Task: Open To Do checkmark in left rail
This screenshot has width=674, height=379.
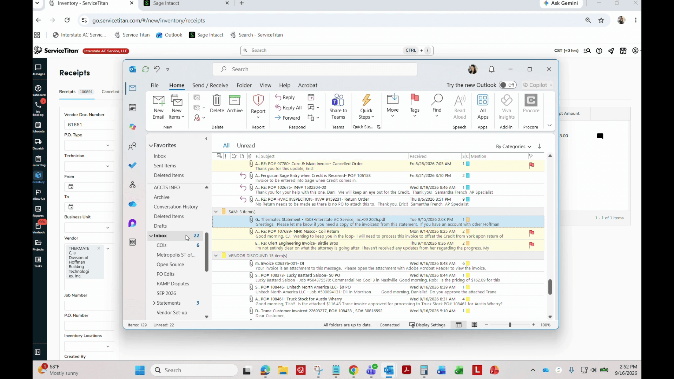Action: tap(132, 165)
